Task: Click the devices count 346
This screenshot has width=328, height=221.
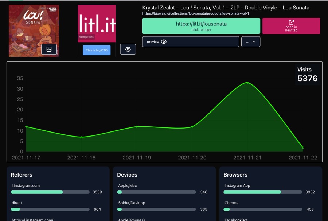Action: pos(204,192)
